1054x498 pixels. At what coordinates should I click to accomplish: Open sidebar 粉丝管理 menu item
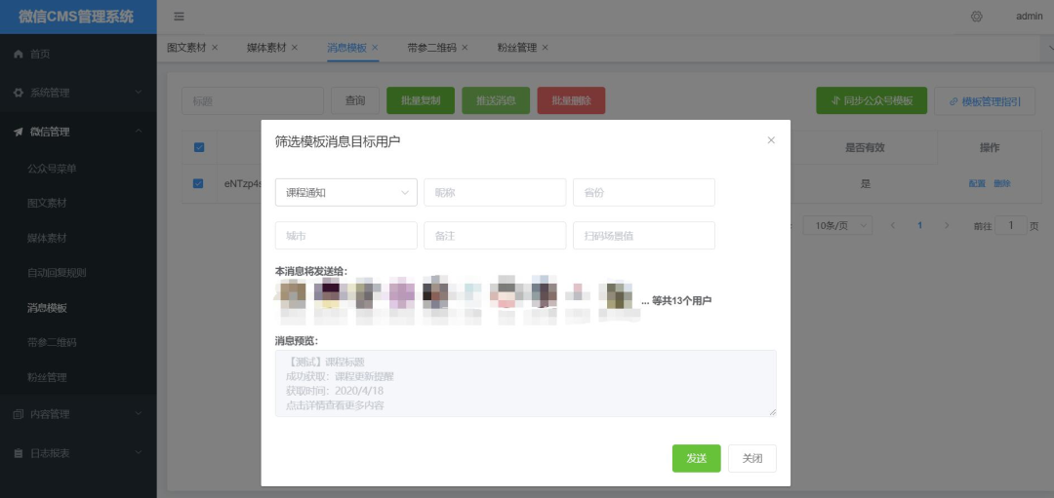tap(78, 377)
